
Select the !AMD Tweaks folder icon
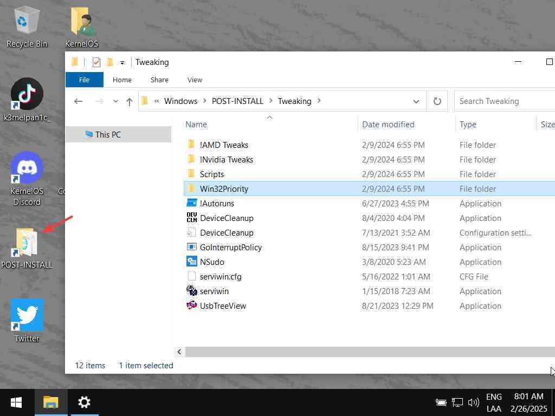[191, 144]
